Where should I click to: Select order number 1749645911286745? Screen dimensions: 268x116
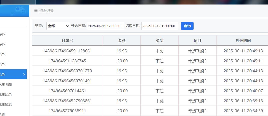[67, 61]
